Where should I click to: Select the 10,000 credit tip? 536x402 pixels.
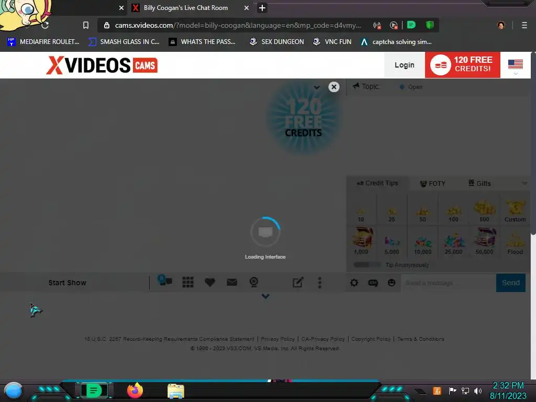click(423, 241)
